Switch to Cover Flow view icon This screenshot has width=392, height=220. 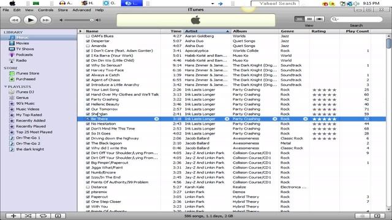(319, 19)
